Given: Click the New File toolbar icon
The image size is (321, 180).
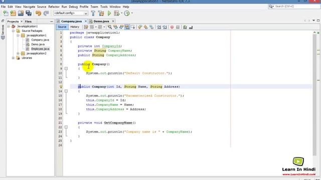Looking at the screenshot, I should pos(6,13).
